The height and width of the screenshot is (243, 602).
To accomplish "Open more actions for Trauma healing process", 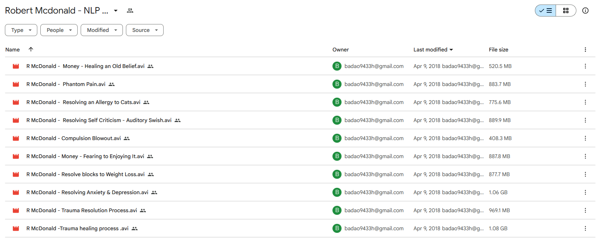I will [585, 228].
